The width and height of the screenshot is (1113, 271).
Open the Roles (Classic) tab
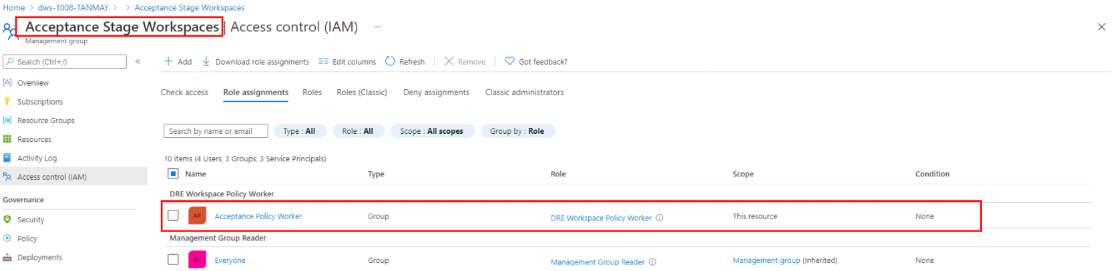click(362, 93)
